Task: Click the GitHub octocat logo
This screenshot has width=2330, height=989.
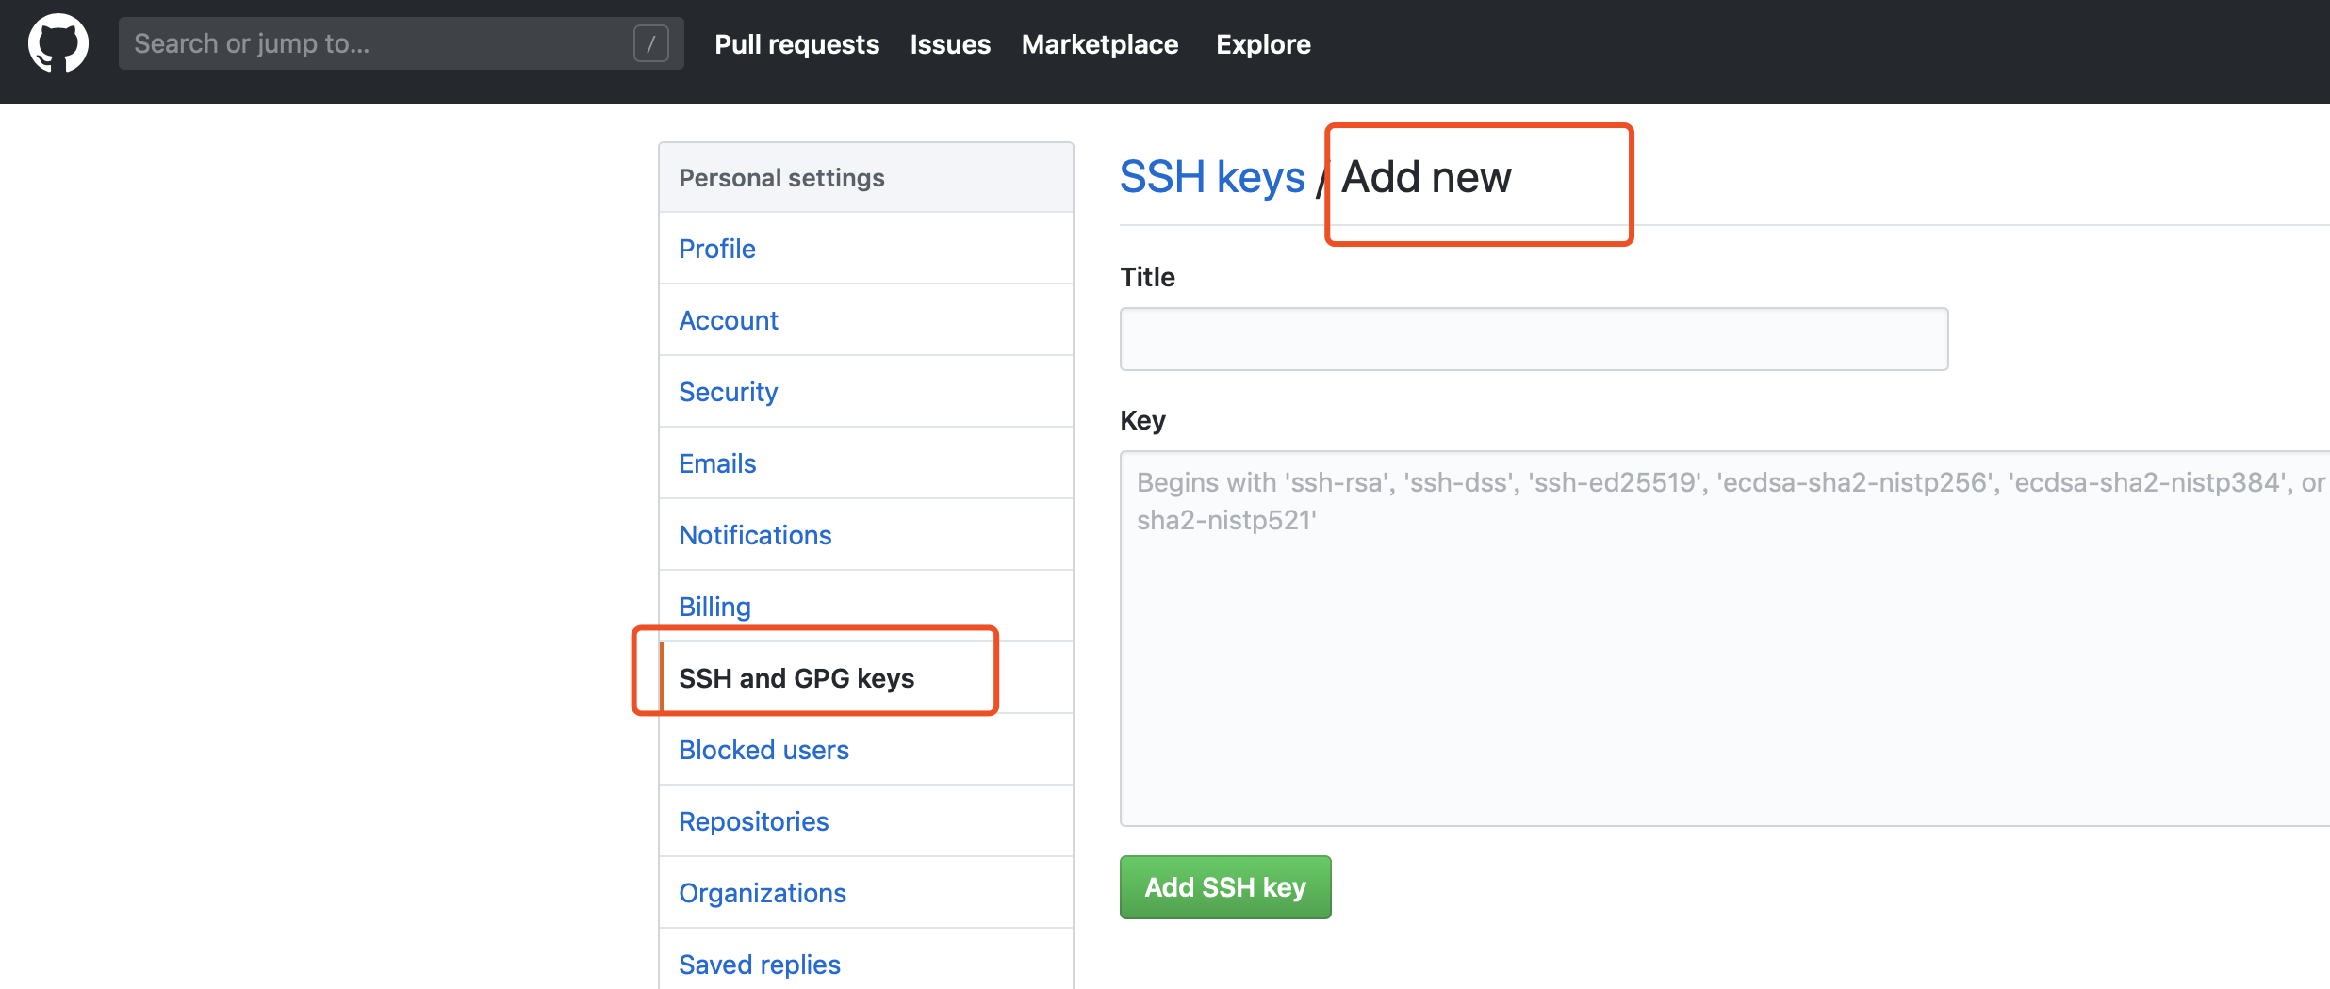Action: (x=58, y=43)
